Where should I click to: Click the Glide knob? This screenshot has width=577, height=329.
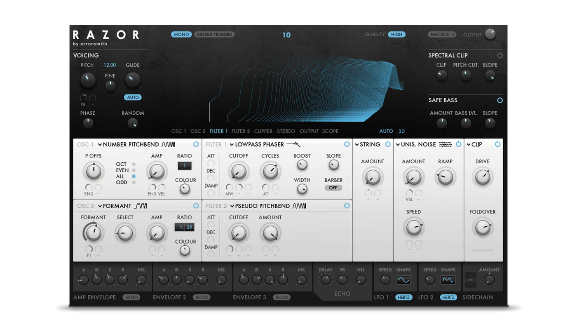(133, 80)
